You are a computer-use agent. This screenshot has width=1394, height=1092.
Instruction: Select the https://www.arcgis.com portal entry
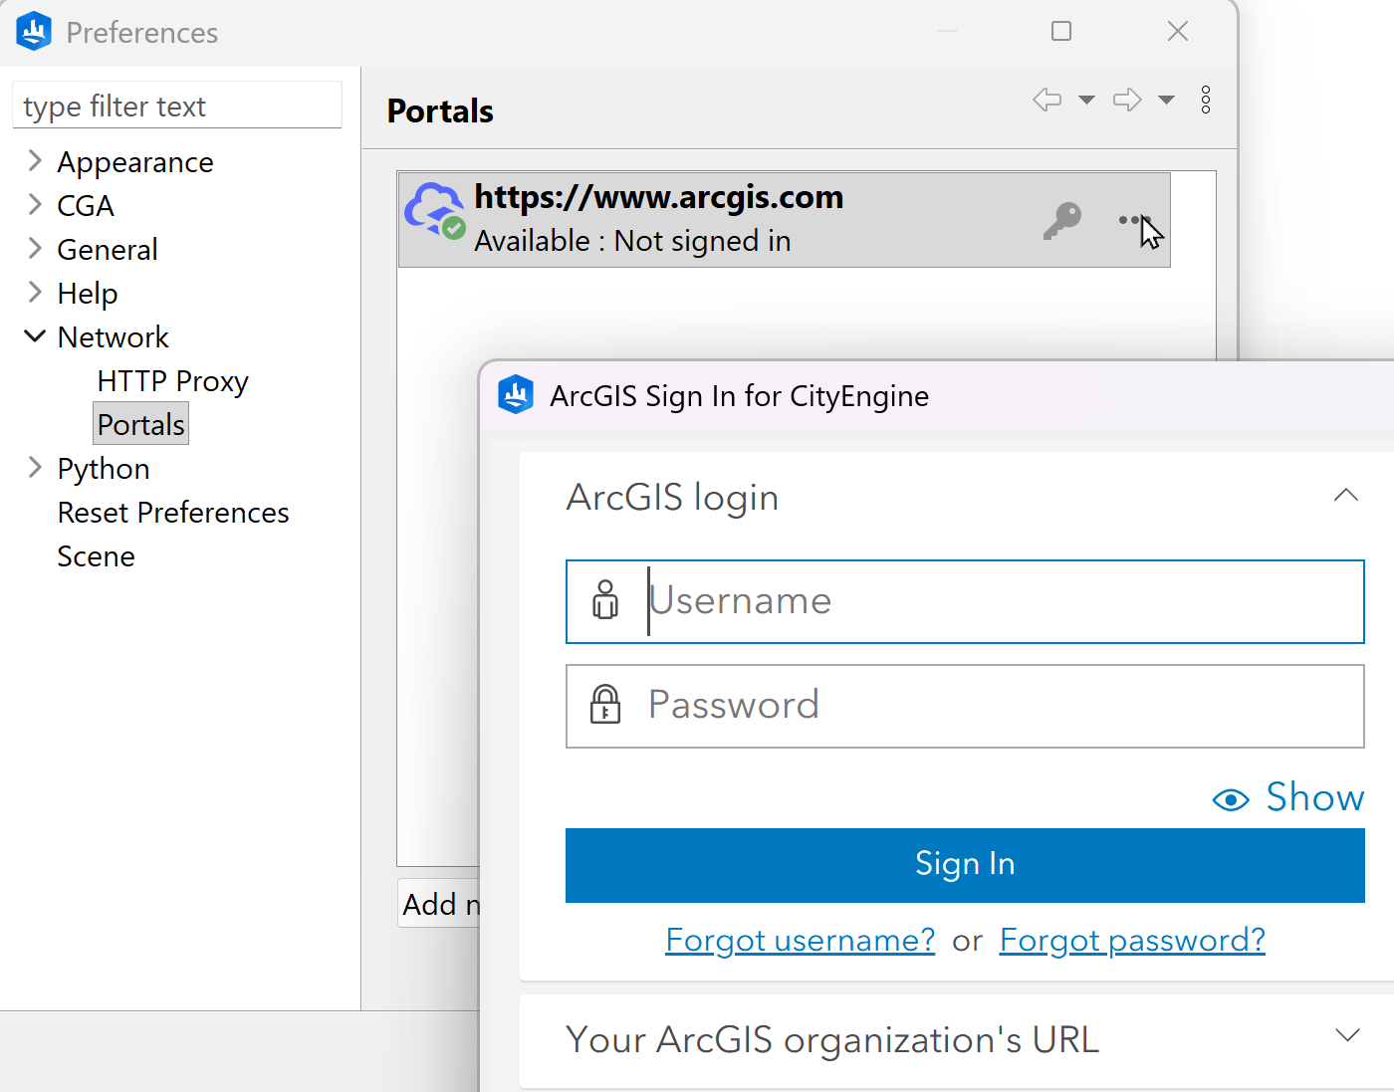click(x=785, y=220)
